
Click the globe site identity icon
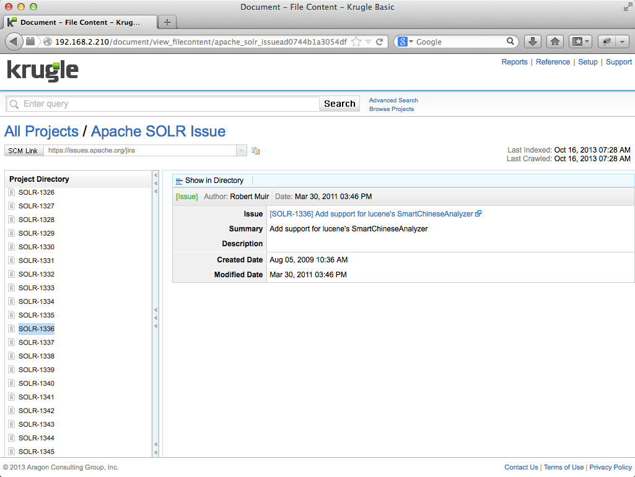pyautogui.click(x=47, y=42)
